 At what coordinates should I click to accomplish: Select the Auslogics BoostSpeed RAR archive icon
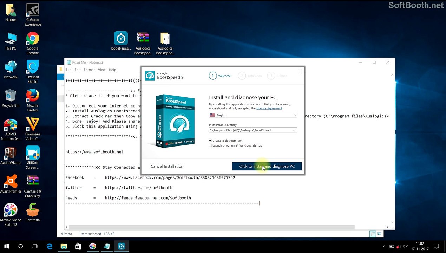pos(143,43)
